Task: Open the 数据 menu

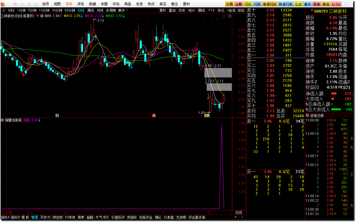Action: coord(92,4)
